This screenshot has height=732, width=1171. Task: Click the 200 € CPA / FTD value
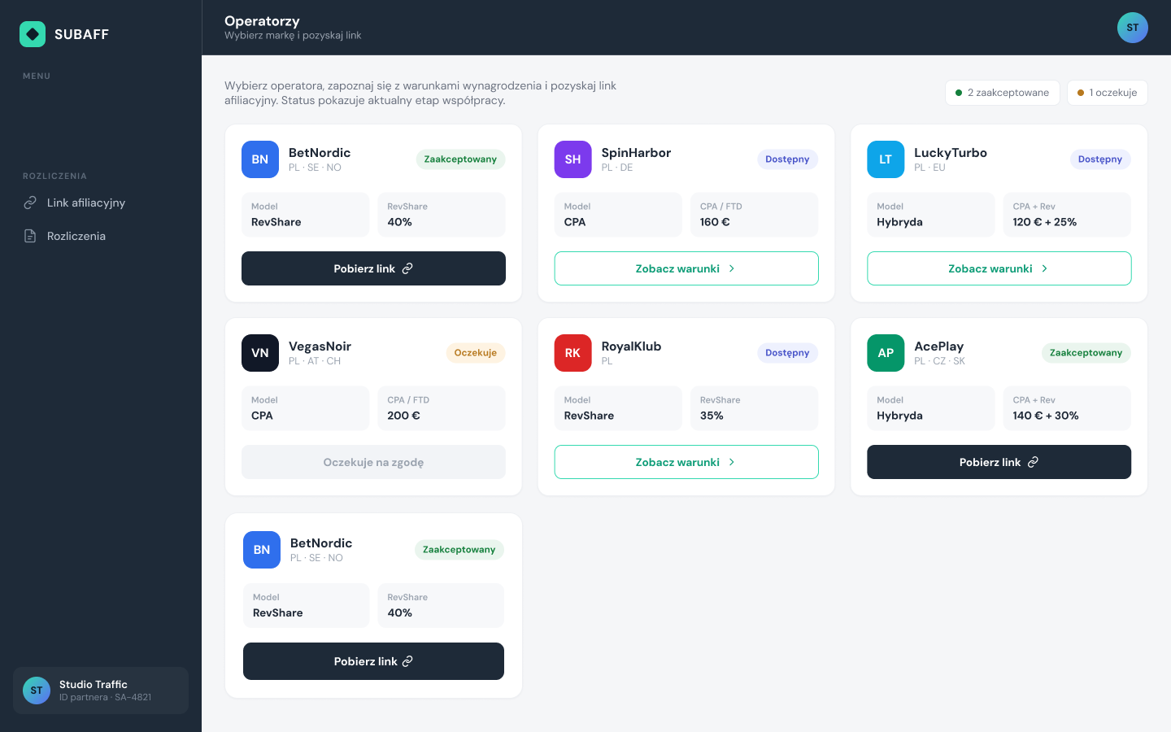click(x=404, y=416)
